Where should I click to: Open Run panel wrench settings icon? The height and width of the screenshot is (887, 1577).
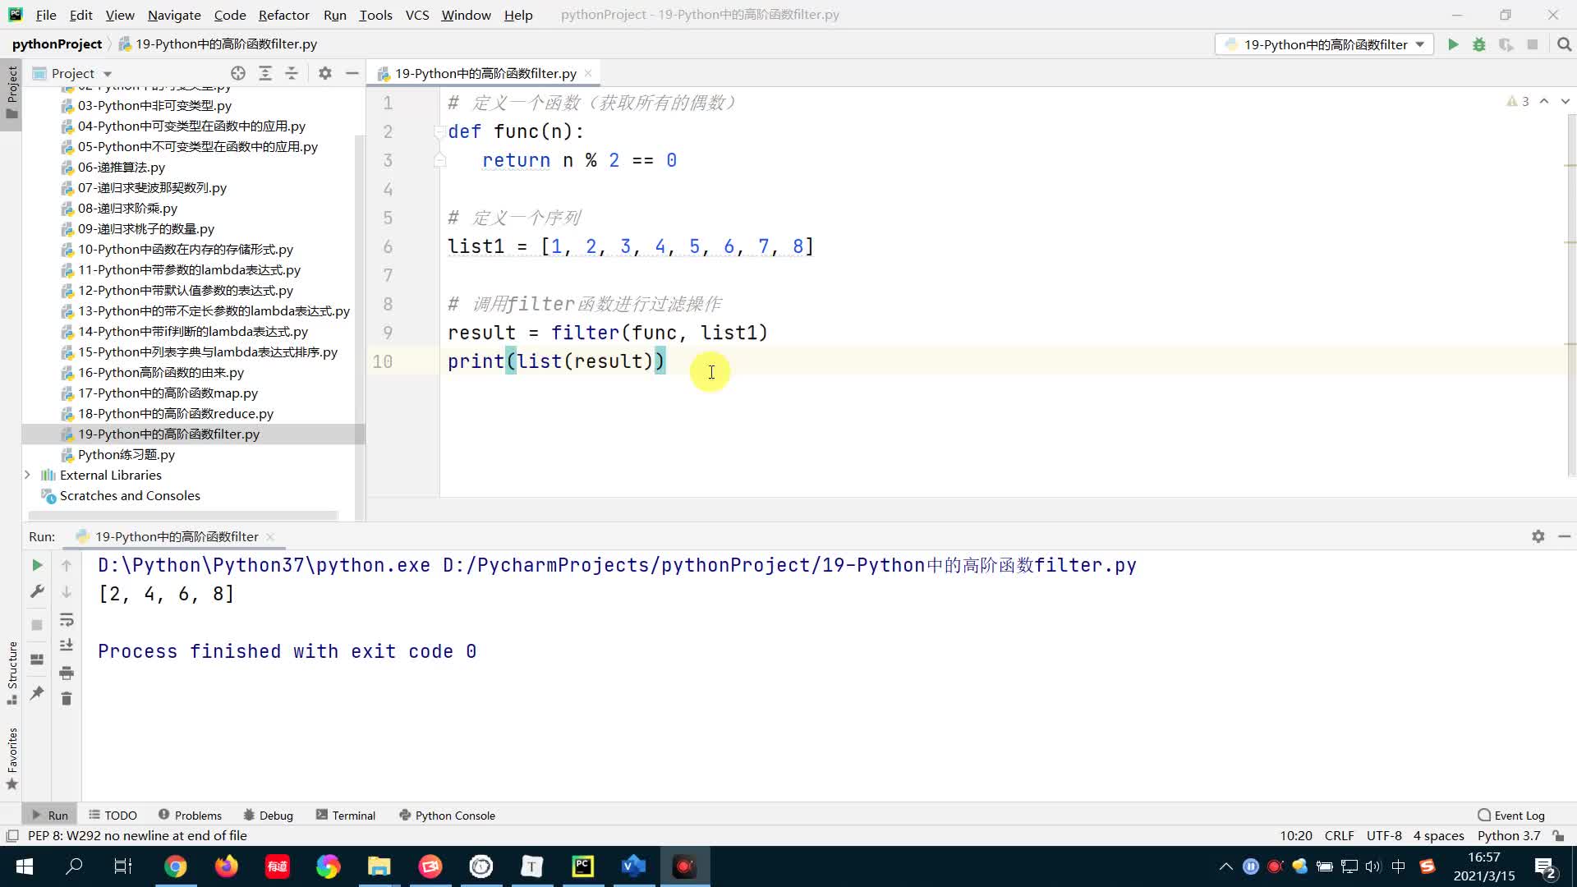(37, 591)
